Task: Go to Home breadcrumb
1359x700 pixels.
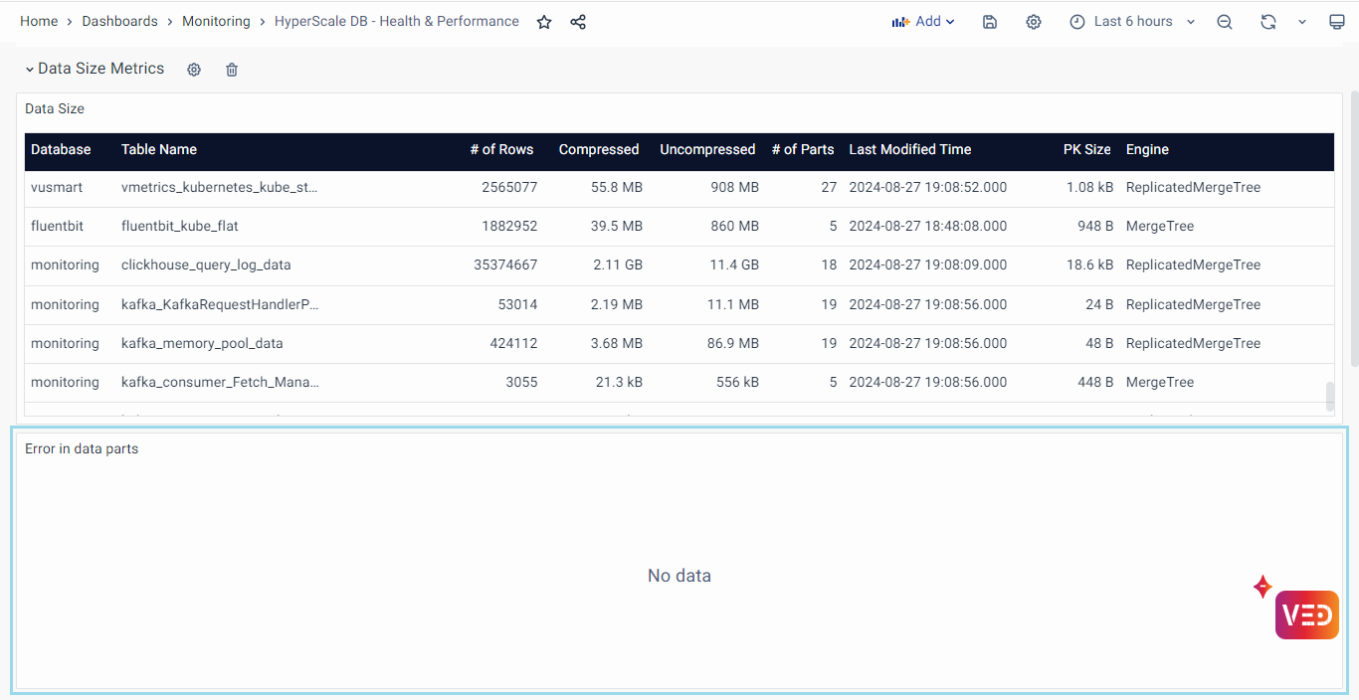Action: (39, 21)
